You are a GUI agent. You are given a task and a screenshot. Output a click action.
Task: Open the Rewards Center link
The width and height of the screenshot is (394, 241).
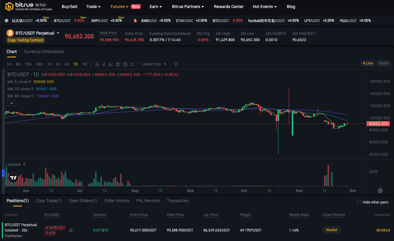229,7
